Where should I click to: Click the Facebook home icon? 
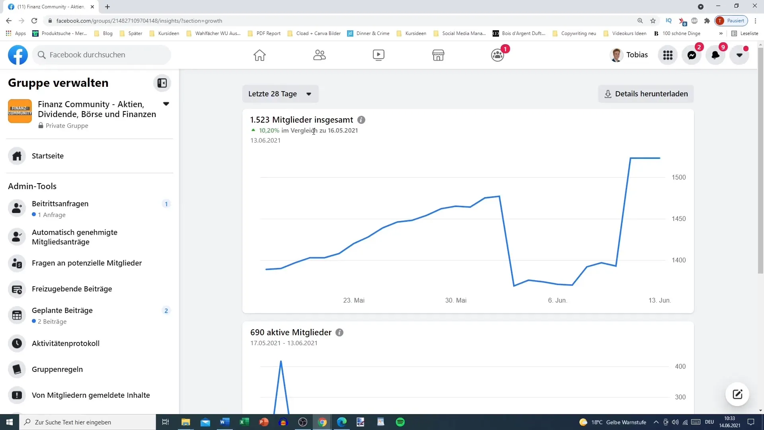click(259, 55)
